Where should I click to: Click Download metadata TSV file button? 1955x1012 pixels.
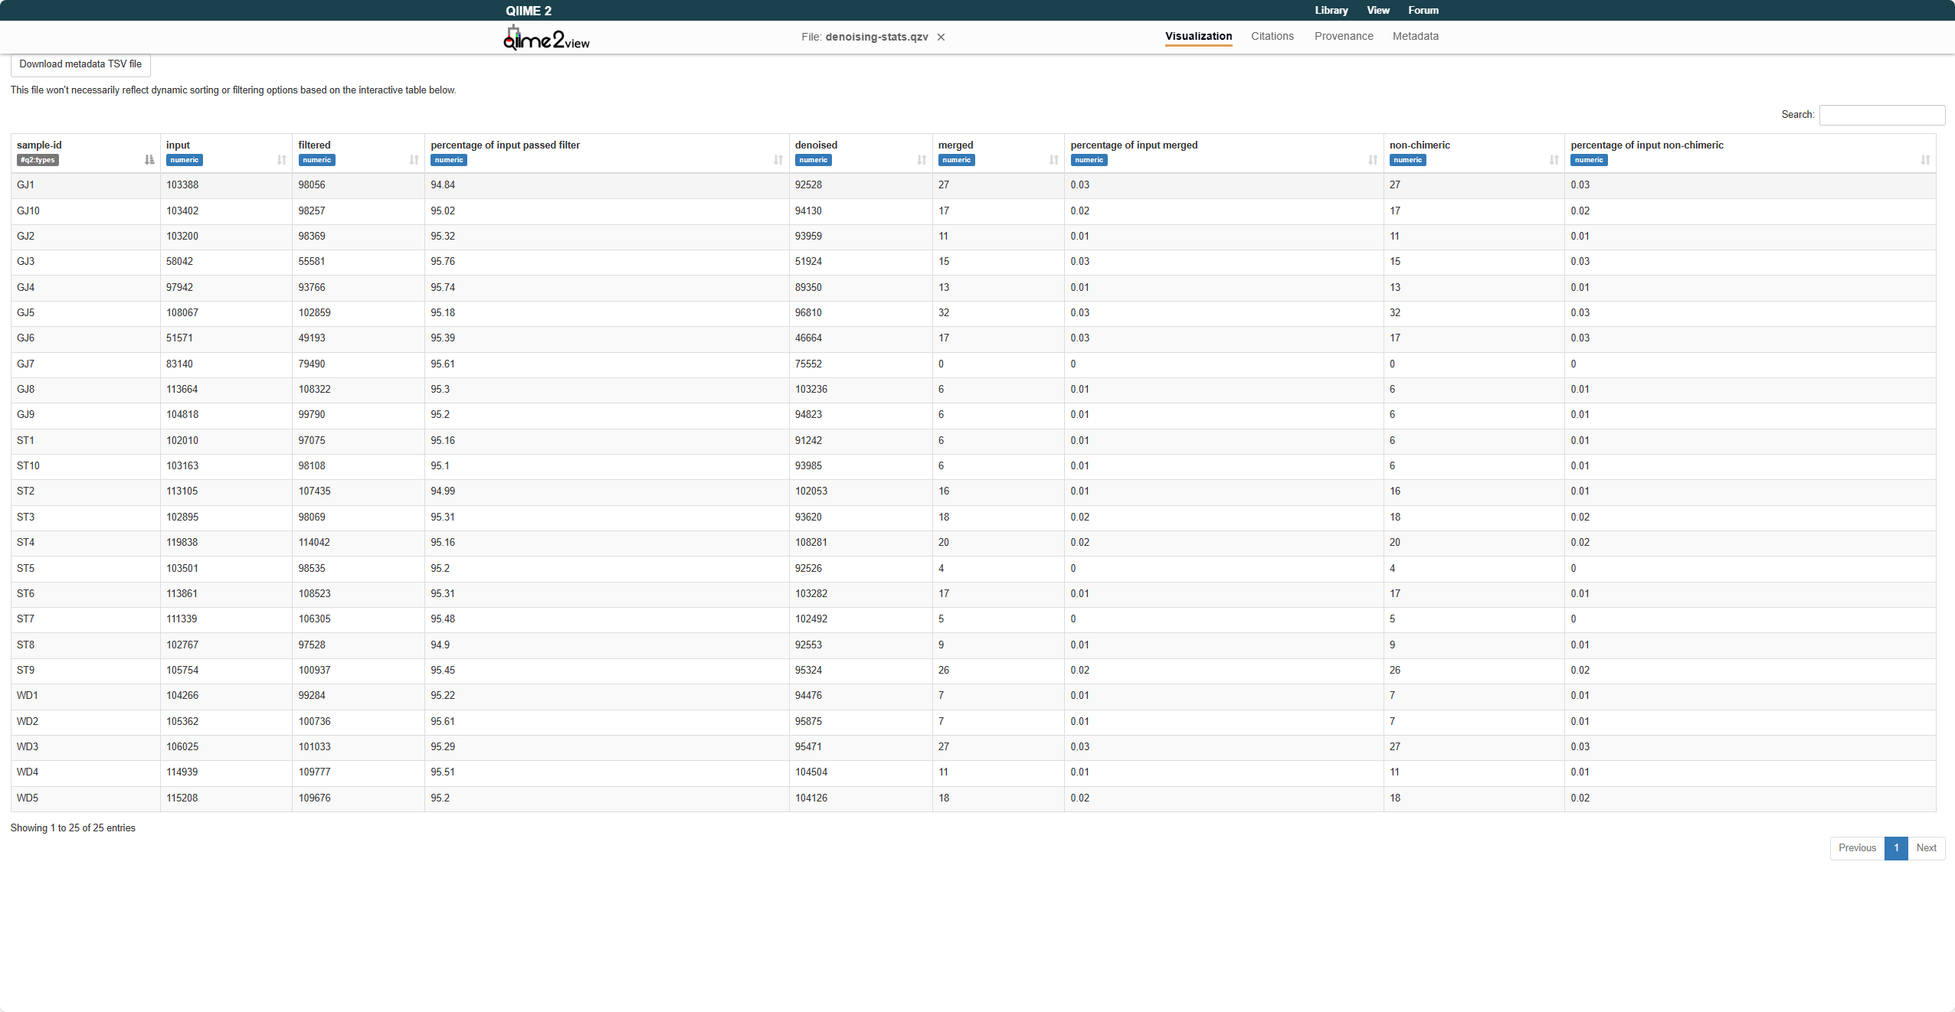click(x=80, y=64)
